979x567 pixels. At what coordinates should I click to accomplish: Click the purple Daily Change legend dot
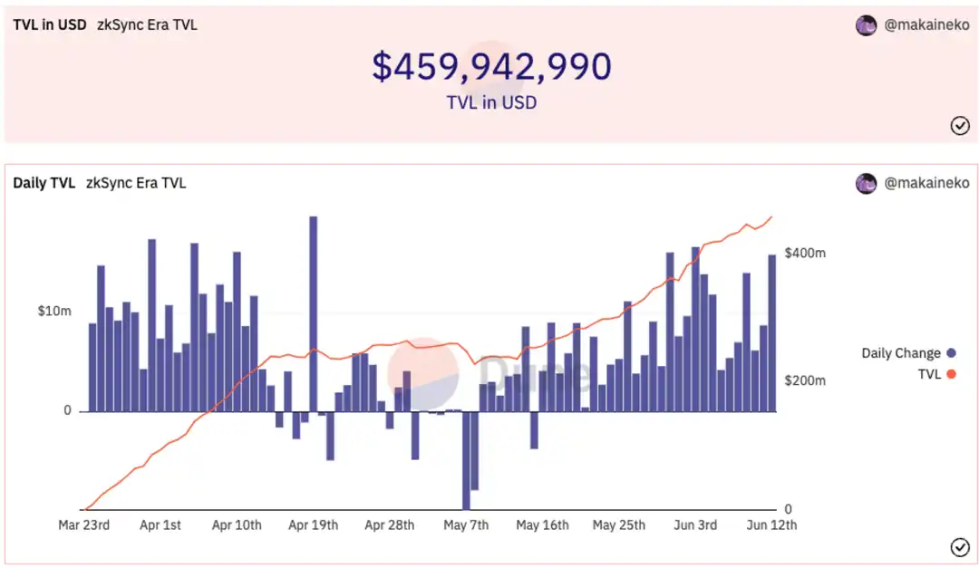pos(952,353)
